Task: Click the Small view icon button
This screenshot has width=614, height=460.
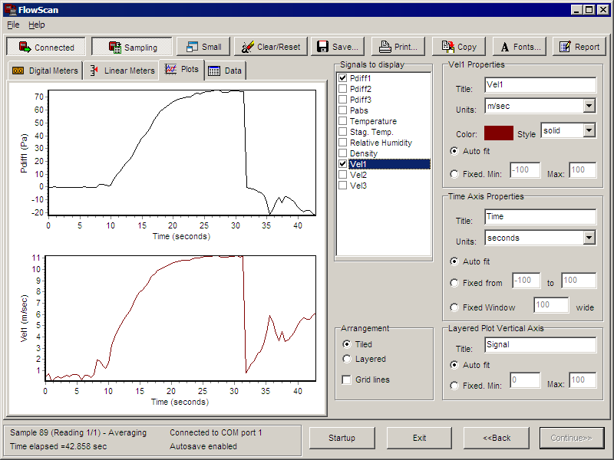Action: pos(203,47)
